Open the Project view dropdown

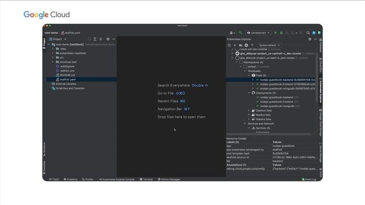tap(58, 39)
